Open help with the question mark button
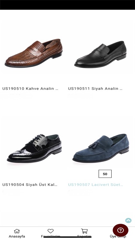 121,230
